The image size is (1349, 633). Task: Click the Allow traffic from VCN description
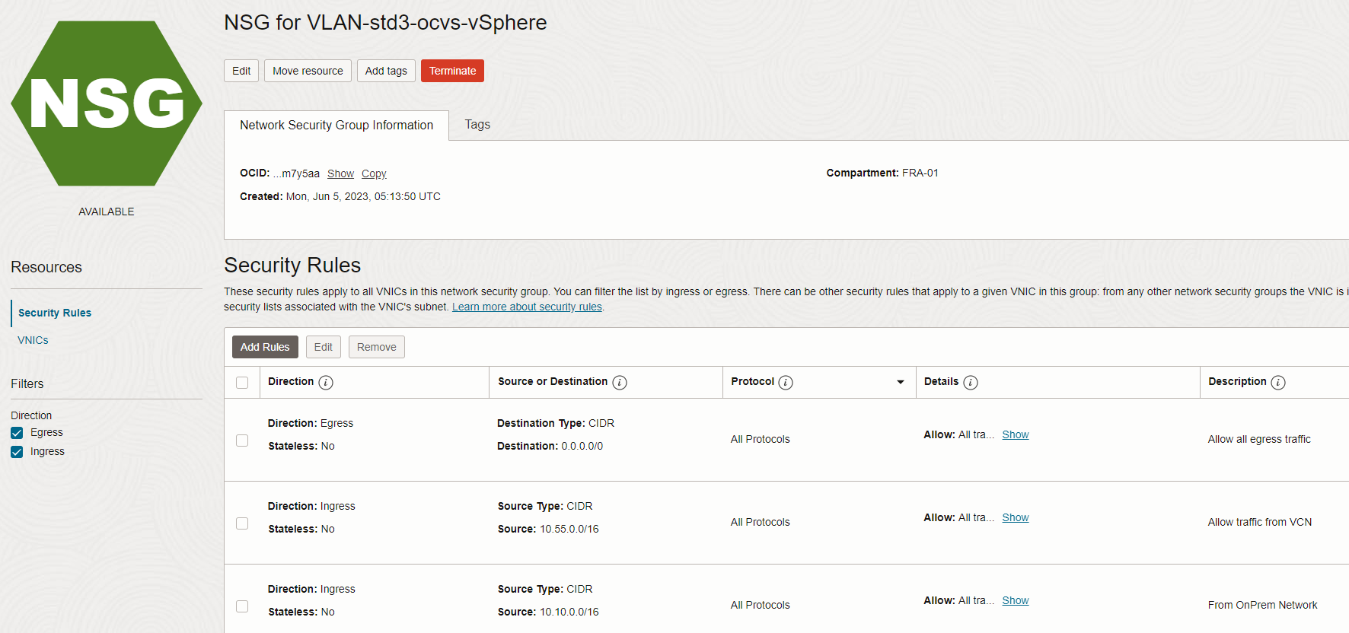pos(1260,522)
